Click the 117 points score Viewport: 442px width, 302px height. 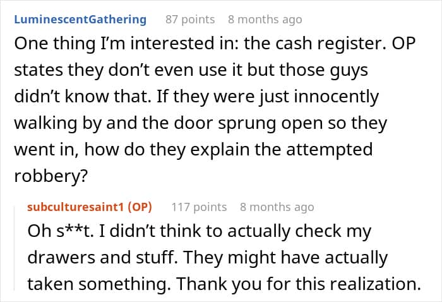coord(199,207)
